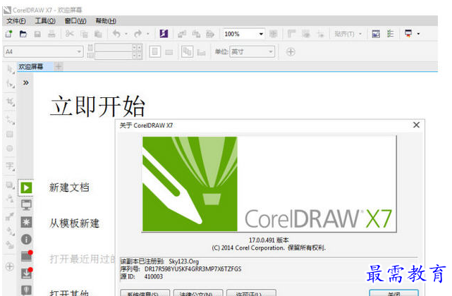Viewport: 452px width, 296px height.
Task: Click the 新建文档 link
Action: point(69,187)
